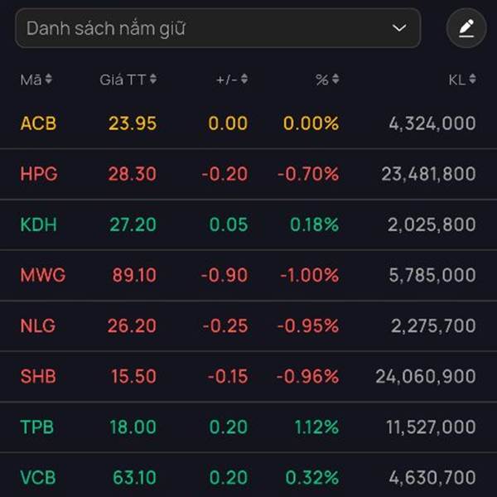Click the Giá TT header label
The width and height of the screenshot is (497, 497).
(x=123, y=80)
